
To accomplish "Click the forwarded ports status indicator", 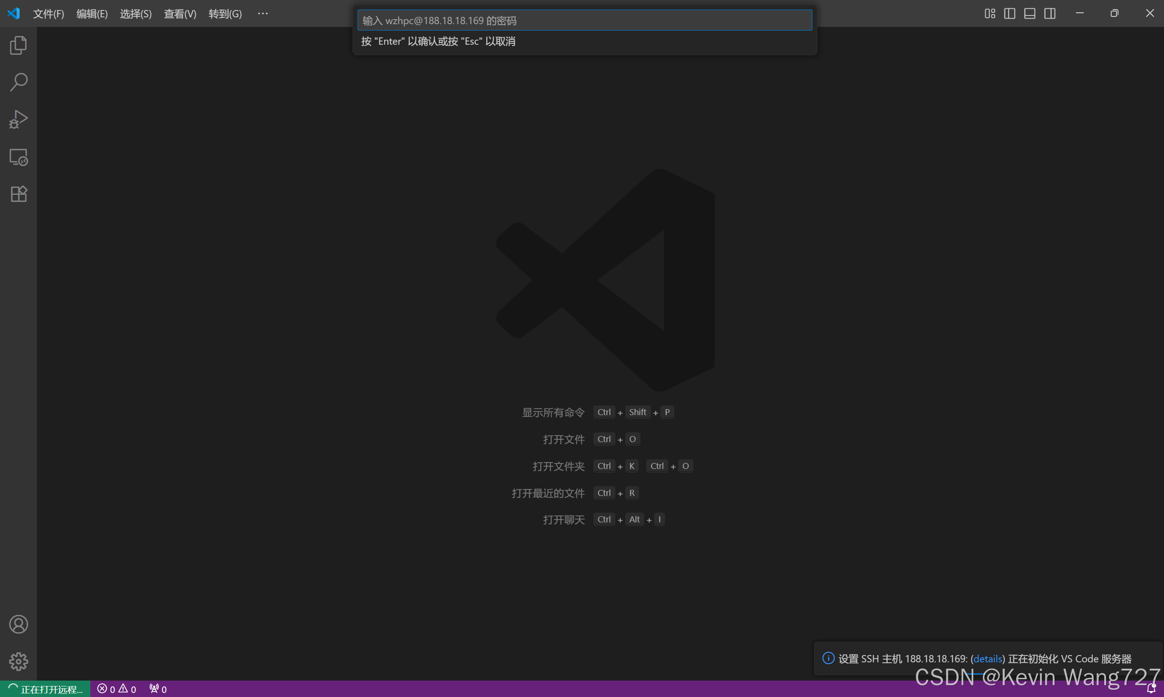I will click(x=158, y=689).
